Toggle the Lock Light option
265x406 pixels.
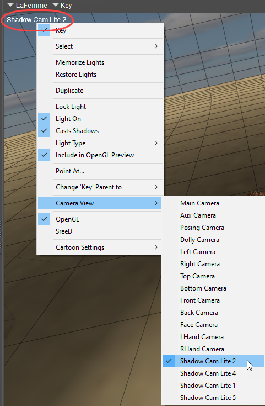coord(71,107)
